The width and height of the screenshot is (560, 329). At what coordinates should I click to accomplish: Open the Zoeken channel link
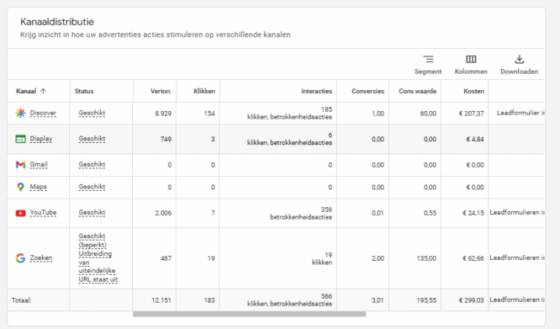41,258
